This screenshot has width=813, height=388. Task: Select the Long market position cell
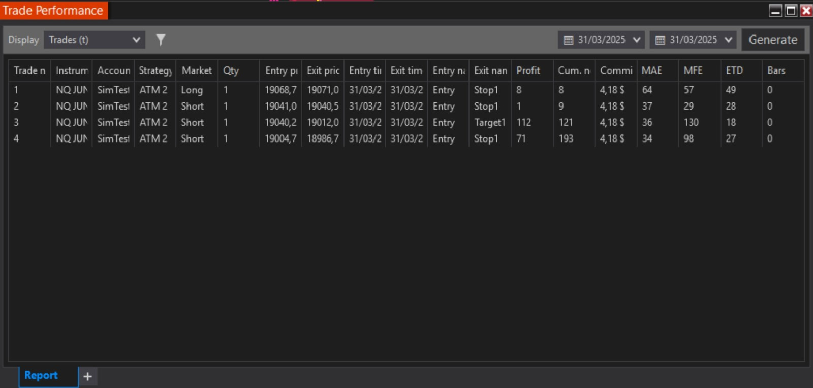tap(197, 90)
